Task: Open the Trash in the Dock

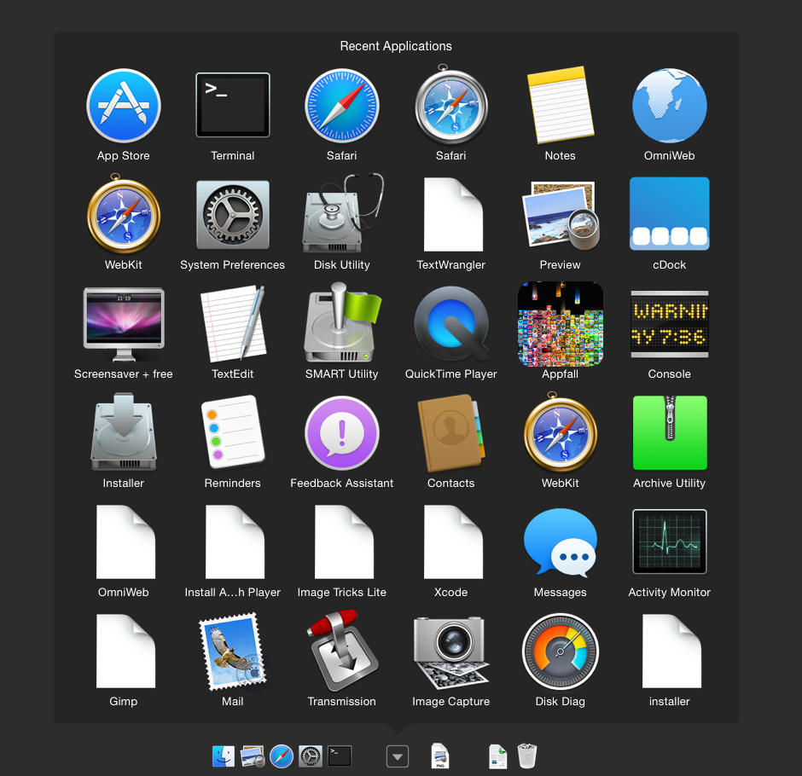Action: [x=526, y=756]
